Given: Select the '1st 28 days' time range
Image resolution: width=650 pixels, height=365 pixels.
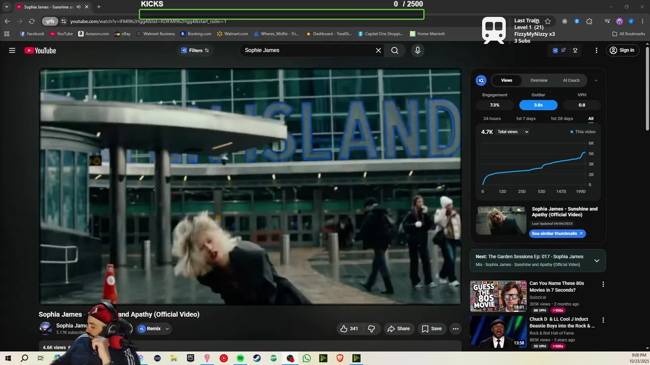Looking at the screenshot, I should [x=562, y=119].
